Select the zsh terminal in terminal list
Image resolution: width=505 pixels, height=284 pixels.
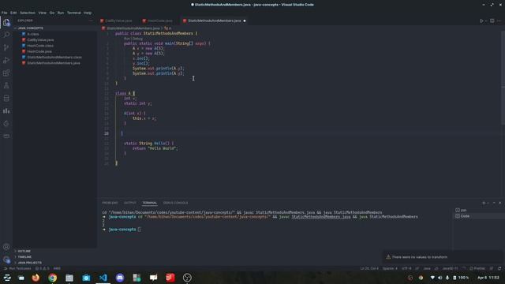pyautogui.click(x=479, y=210)
